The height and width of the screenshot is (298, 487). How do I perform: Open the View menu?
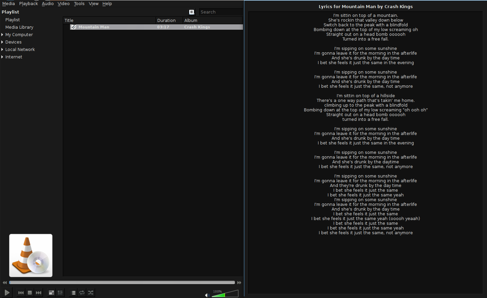[x=94, y=4]
